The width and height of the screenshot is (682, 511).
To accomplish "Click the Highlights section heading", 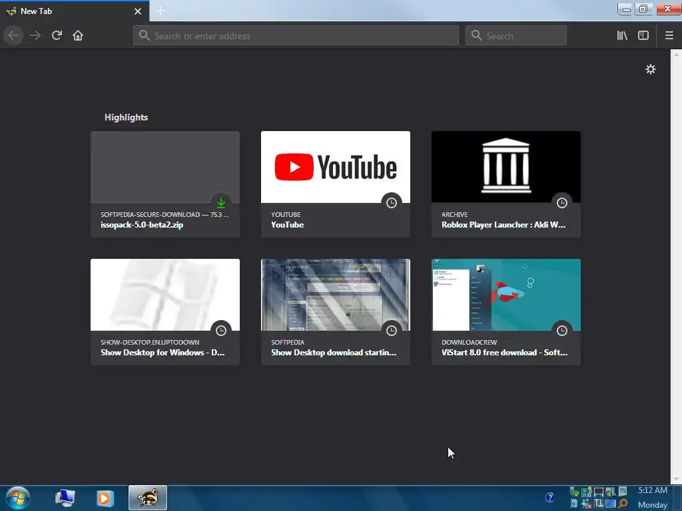I will pyautogui.click(x=126, y=117).
